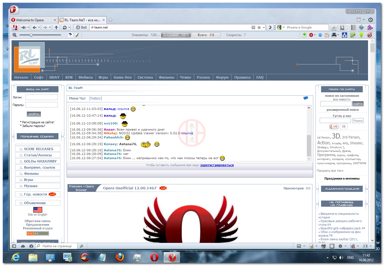Open the panel toggle icon in status bar
384x266 pixels.
[14, 246]
